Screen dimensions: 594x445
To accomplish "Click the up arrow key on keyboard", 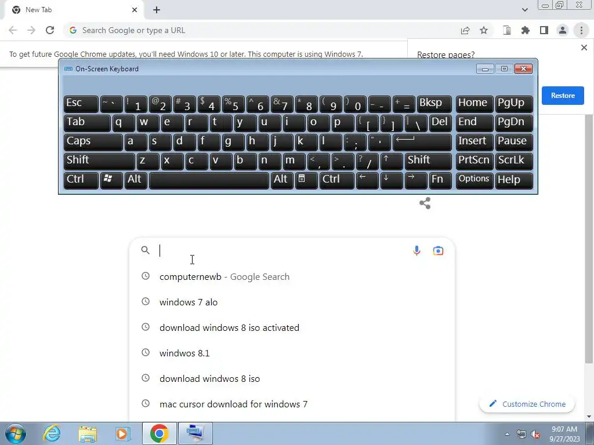I will point(392,161).
